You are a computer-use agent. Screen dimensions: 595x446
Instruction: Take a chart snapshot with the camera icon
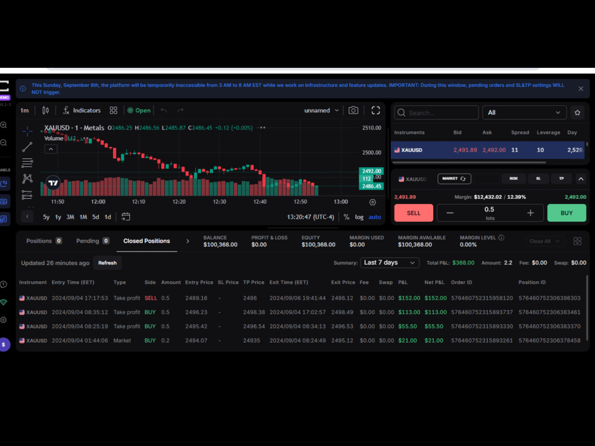pos(354,110)
